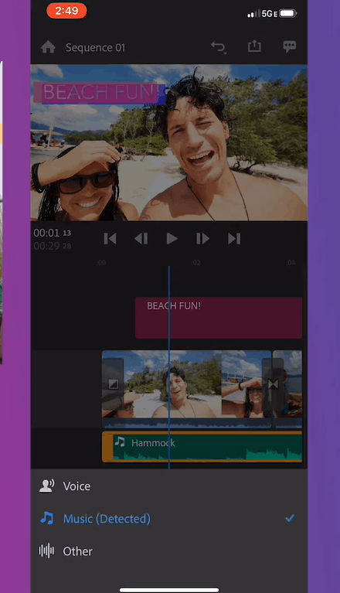Go to the home screen via house icon

(x=48, y=47)
